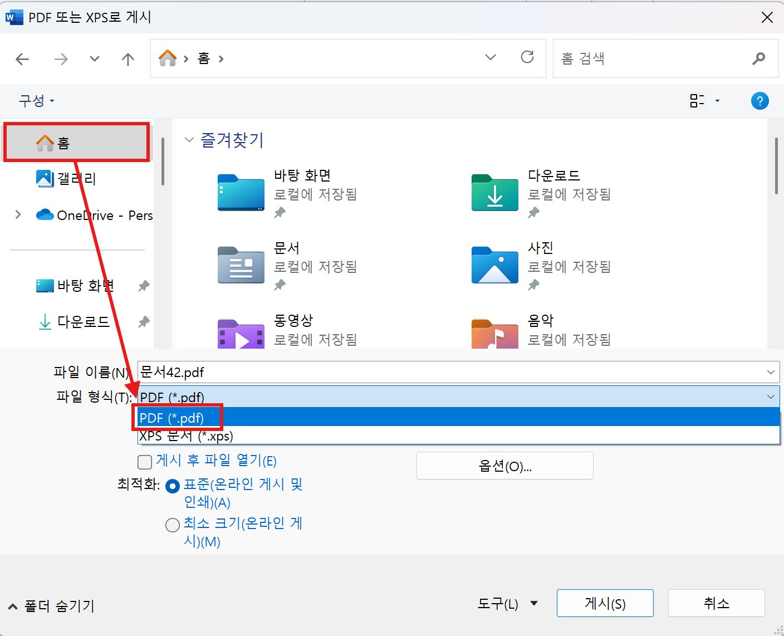Viewport: 784px width, 636px height.
Task: Open 바탕 화면 in sidebar quick access
Action: [75, 286]
